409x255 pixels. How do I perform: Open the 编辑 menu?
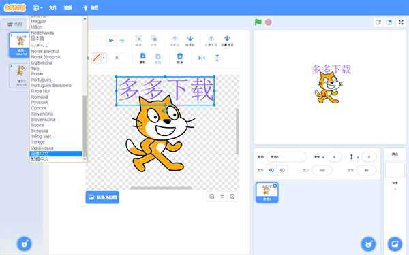pos(67,7)
